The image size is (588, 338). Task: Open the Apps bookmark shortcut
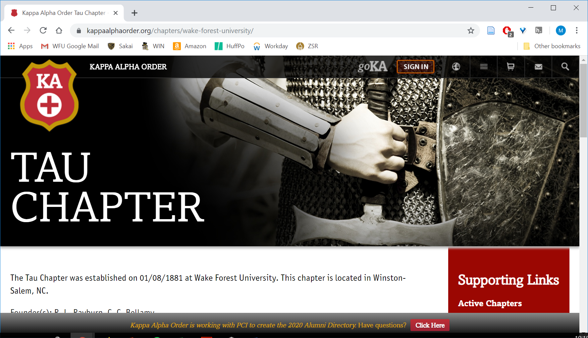click(x=20, y=46)
